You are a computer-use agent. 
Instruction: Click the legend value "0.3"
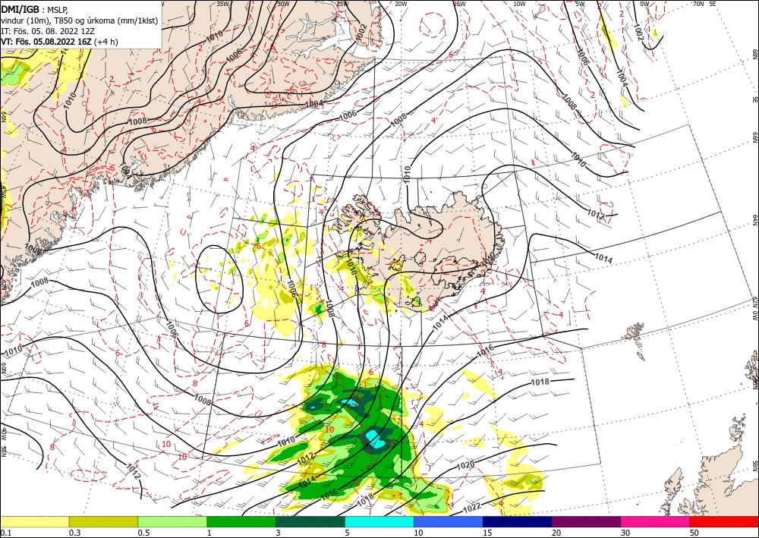pyautogui.click(x=74, y=533)
